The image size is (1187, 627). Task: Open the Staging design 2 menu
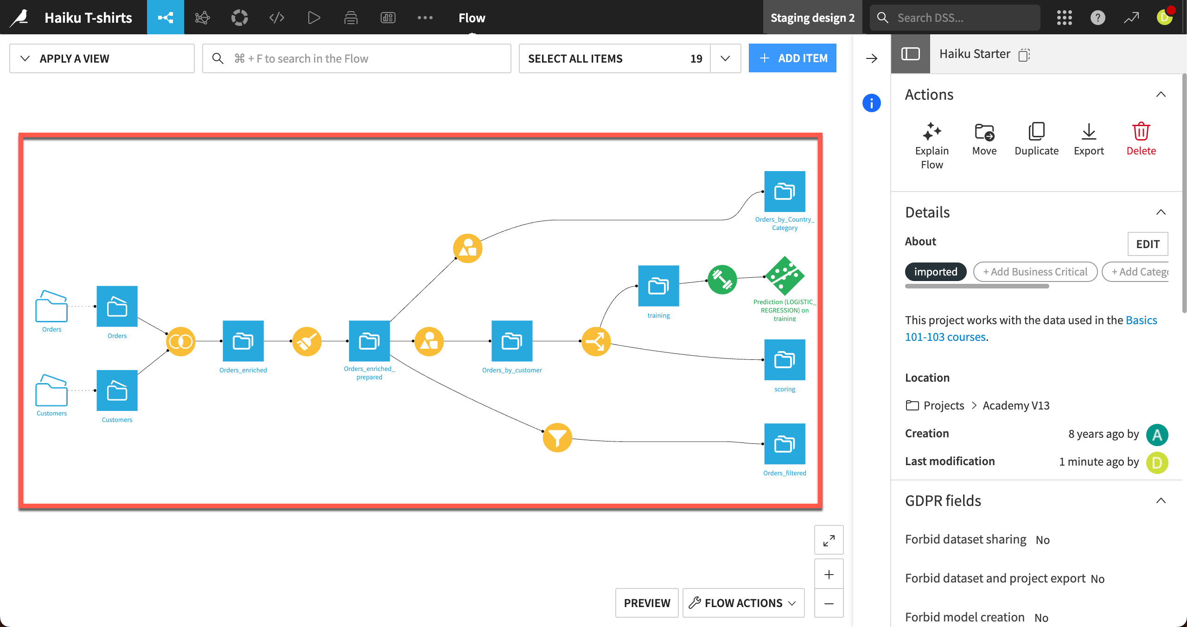(812, 17)
